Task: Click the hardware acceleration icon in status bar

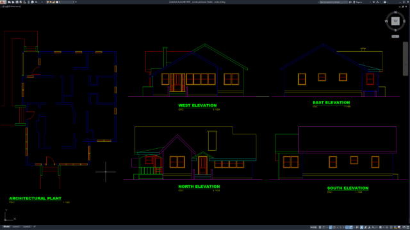Action: [x=395, y=227]
